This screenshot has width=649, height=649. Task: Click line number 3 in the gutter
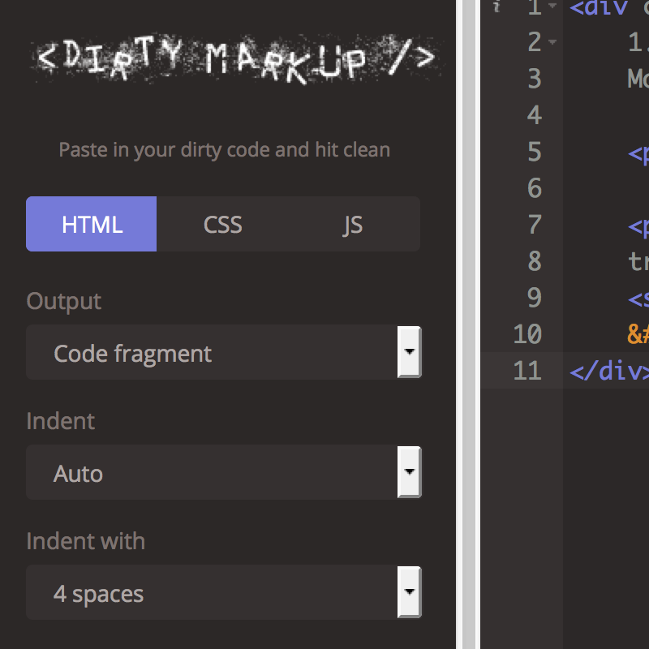[x=535, y=79]
